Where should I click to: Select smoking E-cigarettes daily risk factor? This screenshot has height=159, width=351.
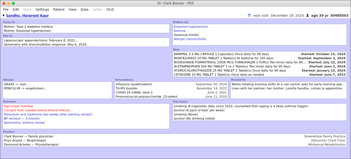pos(260,106)
